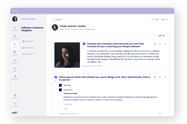Open the Inbox envelope icon
187x124 pixels.
coord(15,68)
